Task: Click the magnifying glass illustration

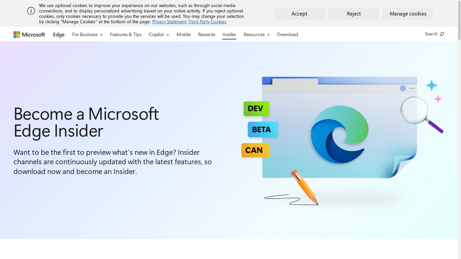Action: tap(421, 114)
